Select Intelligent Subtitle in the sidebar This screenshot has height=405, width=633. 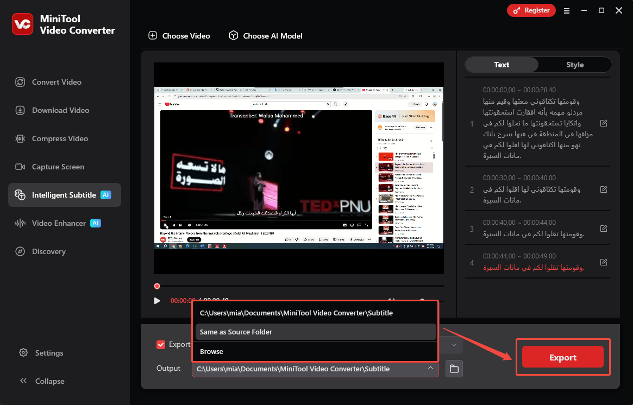[x=65, y=195]
